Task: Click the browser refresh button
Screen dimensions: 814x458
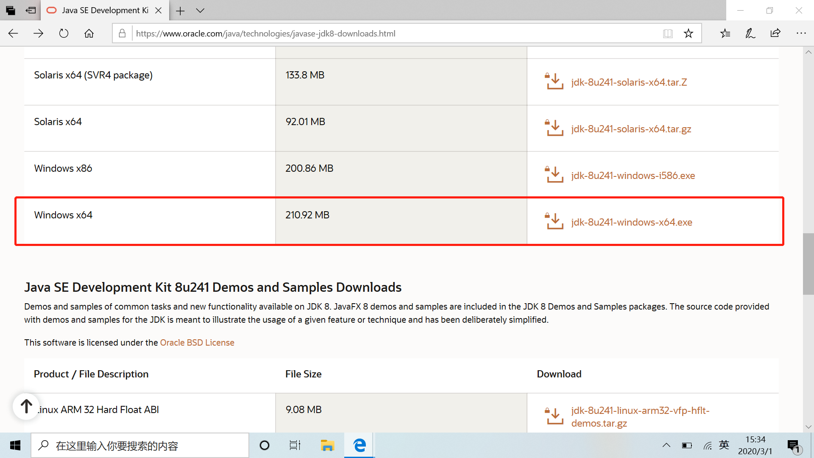Action: 64,34
